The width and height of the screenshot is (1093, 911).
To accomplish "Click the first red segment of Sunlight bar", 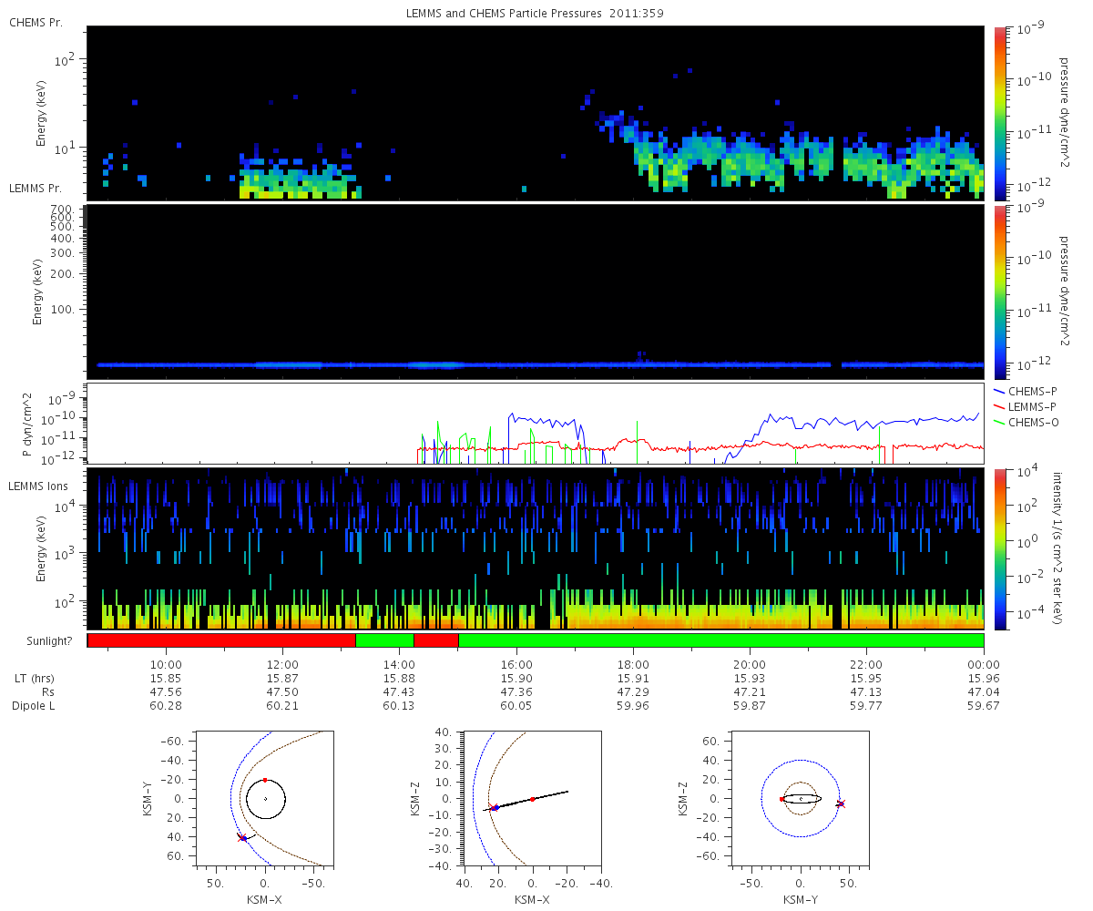I will coord(221,640).
